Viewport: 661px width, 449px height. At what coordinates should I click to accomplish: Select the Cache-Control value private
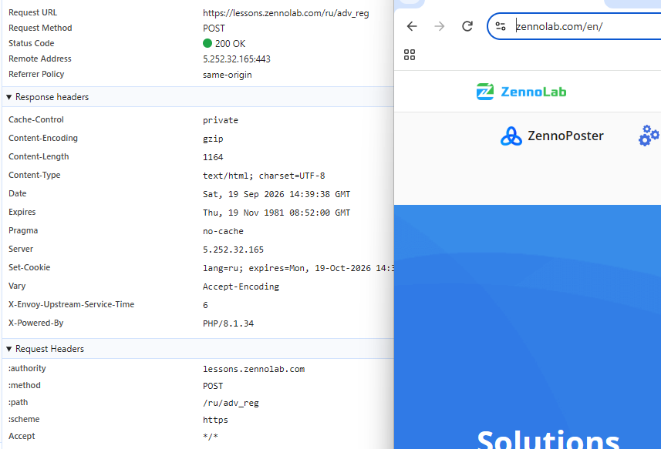[221, 120]
